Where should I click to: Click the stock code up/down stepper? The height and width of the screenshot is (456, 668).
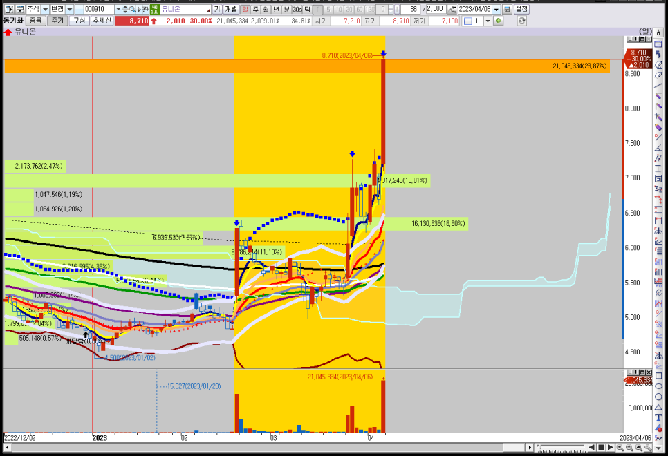click(125, 9)
